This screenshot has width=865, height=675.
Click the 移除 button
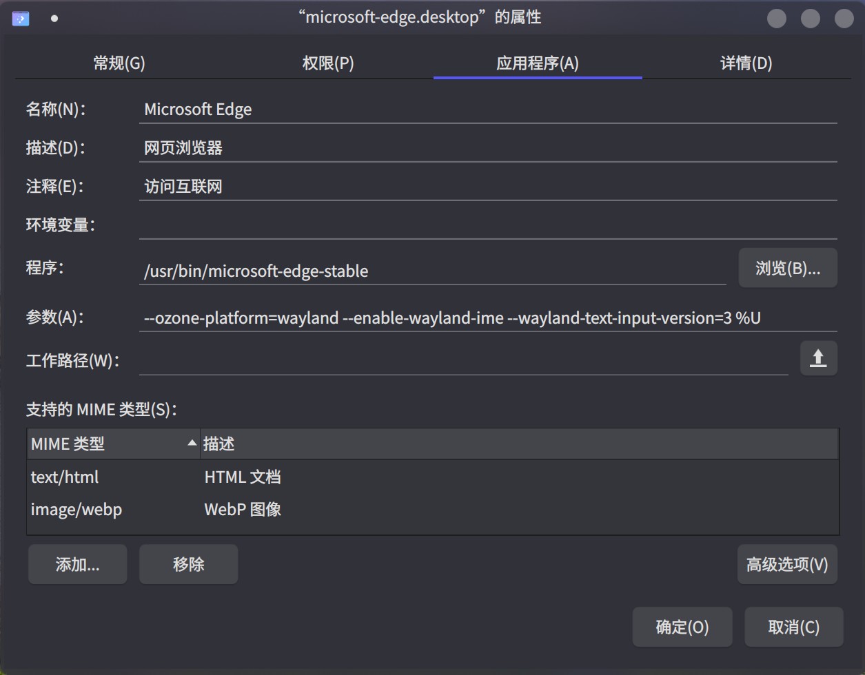(x=188, y=563)
